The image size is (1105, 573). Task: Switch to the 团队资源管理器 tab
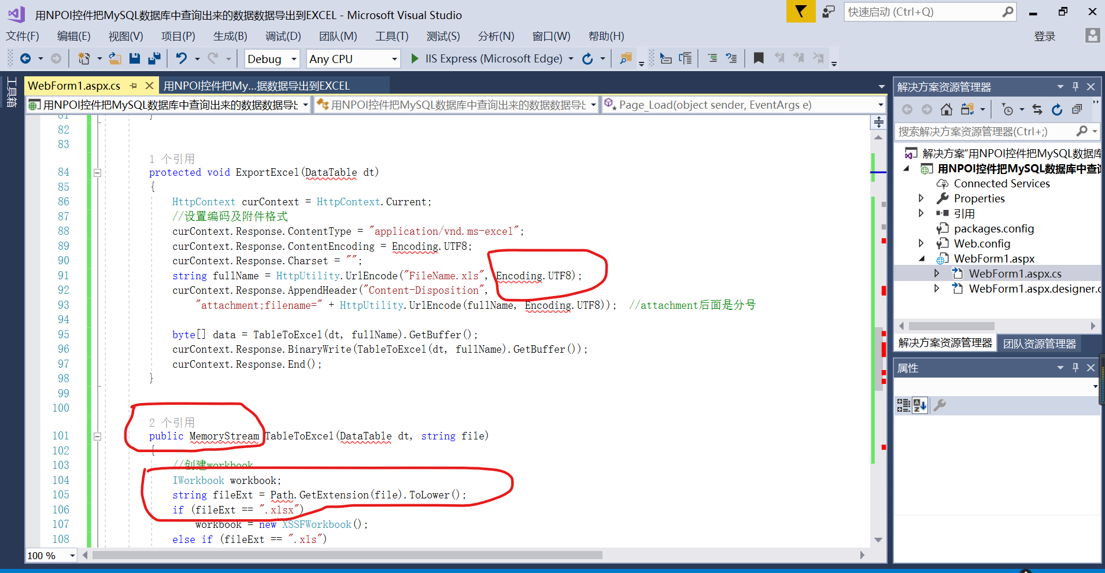[x=1040, y=343]
